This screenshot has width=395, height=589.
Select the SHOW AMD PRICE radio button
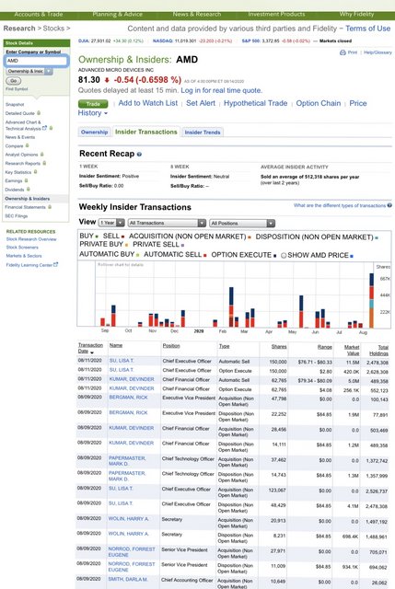[284, 256]
